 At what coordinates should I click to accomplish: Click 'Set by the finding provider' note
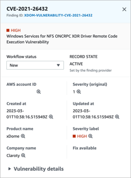coord(91,71)
